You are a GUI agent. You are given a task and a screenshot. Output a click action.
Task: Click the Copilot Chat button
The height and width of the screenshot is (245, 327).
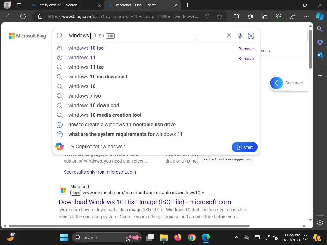click(245, 147)
